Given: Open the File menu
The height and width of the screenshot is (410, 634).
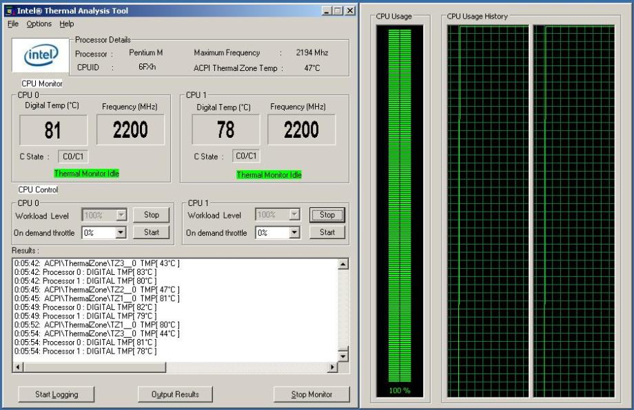Looking at the screenshot, I should pyautogui.click(x=13, y=23).
